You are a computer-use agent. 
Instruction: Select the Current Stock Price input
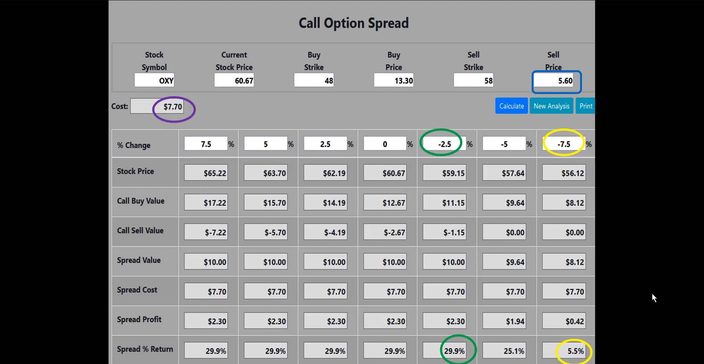coord(234,81)
